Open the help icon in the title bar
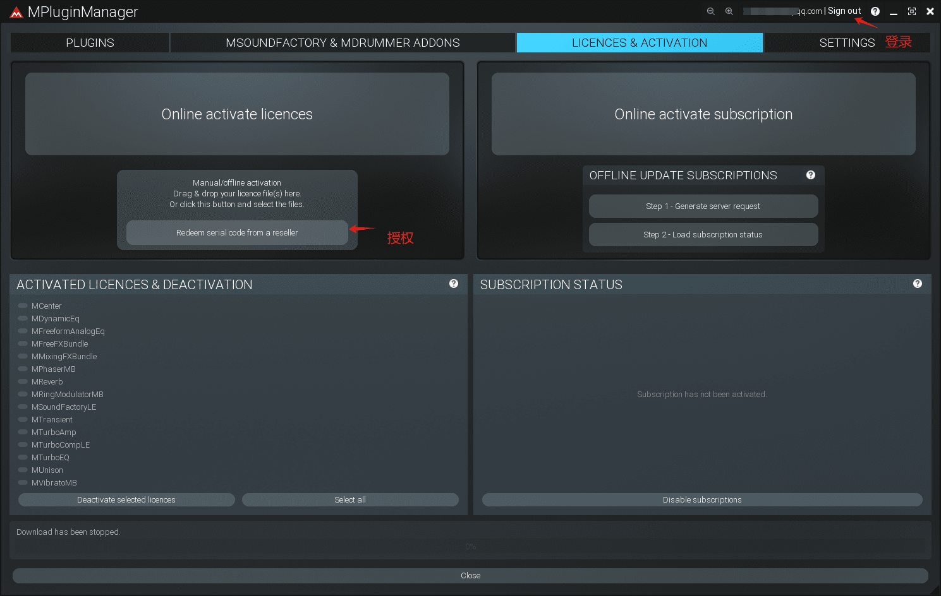This screenshot has height=596, width=941. (875, 11)
